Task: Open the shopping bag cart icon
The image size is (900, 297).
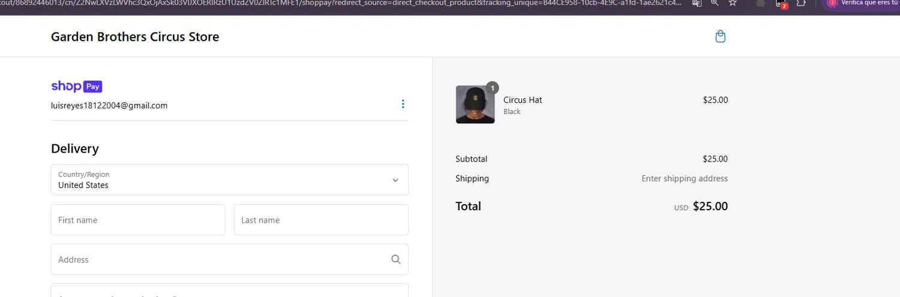Action: [x=721, y=37]
